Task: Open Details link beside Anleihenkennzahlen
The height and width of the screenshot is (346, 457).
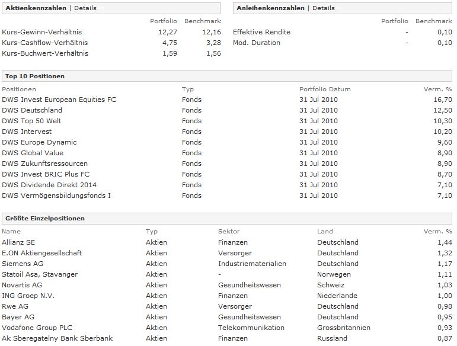Action: pyautogui.click(x=323, y=8)
